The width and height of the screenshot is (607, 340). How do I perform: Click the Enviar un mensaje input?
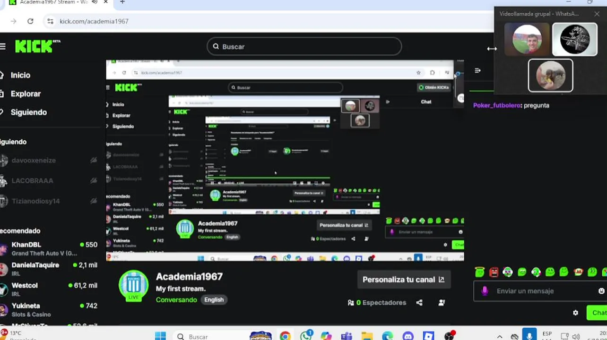point(539,291)
